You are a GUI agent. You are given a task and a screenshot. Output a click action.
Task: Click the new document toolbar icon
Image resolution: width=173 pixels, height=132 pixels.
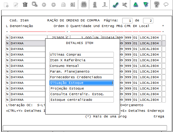[x=6, y=5]
